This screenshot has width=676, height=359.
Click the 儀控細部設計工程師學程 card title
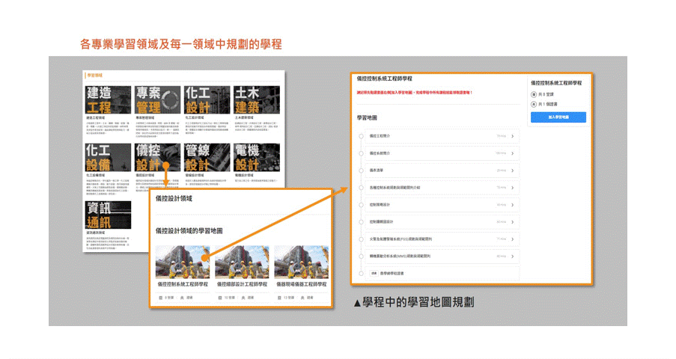[x=242, y=284]
